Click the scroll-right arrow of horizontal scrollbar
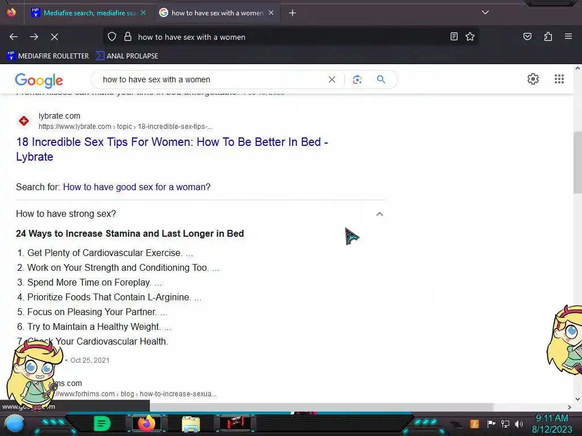This screenshot has height=436, width=582. click(x=569, y=407)
